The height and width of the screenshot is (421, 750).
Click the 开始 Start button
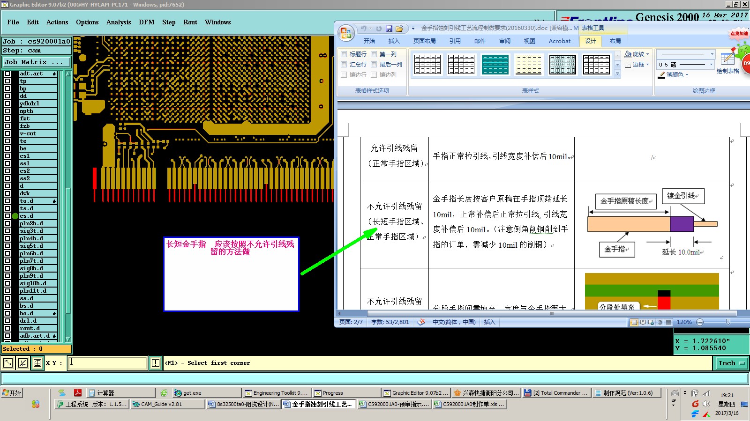click(12, 393)
